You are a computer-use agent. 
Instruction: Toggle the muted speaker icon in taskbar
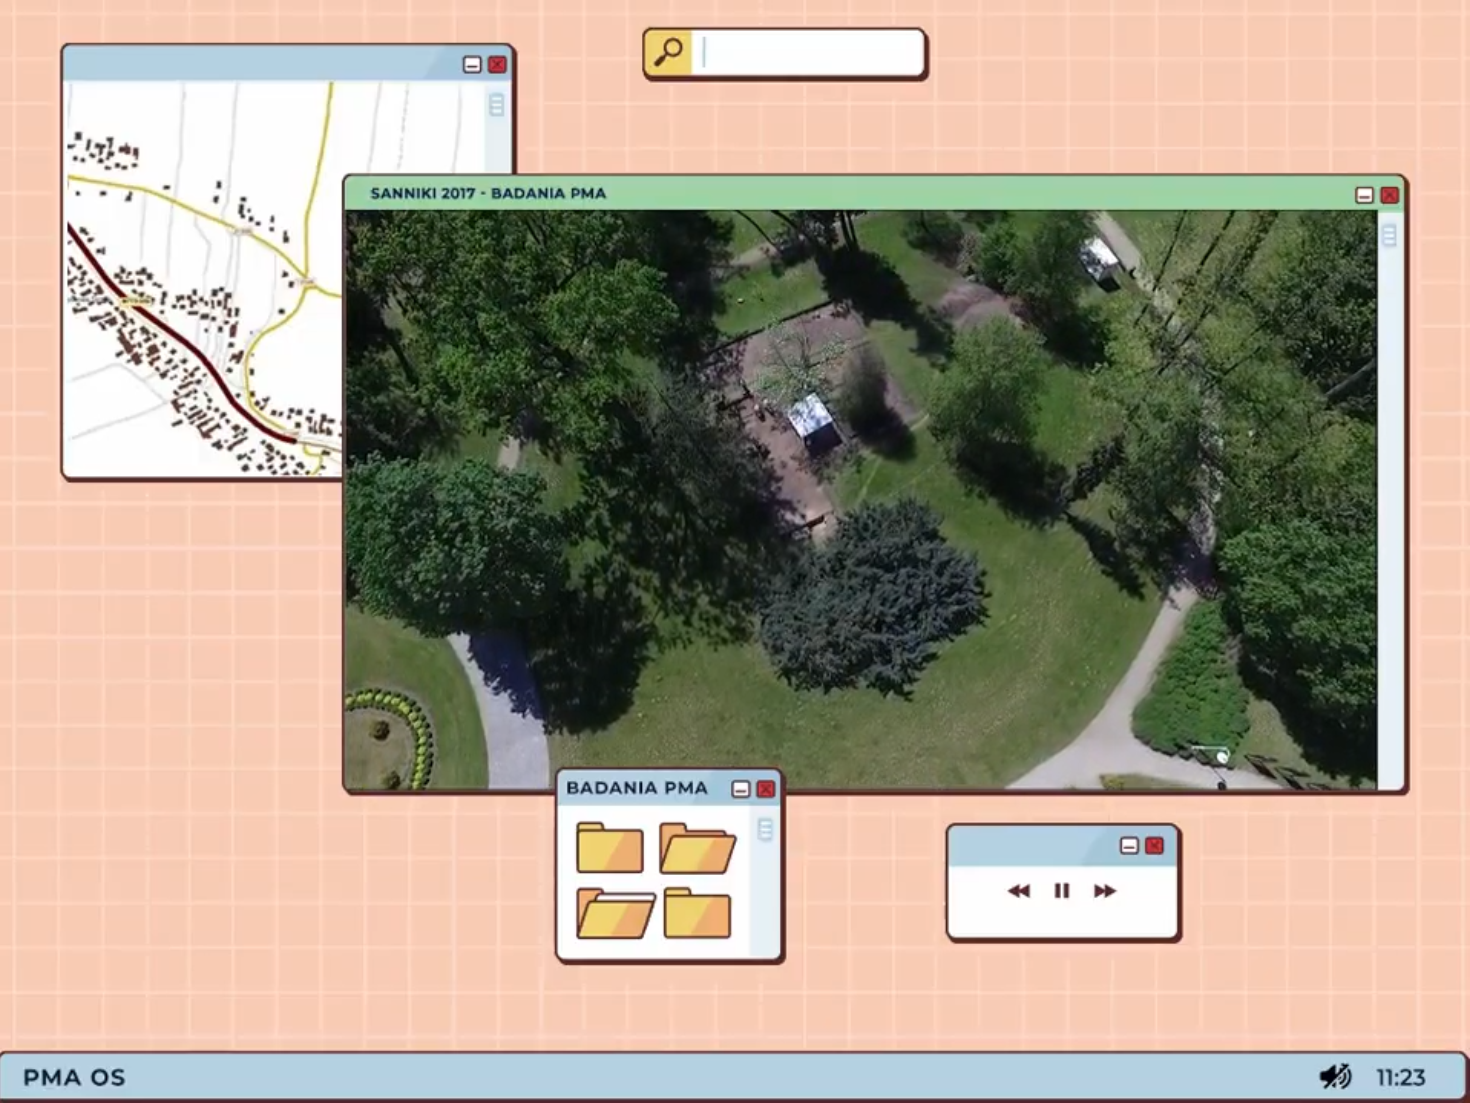point(1335,1076)
